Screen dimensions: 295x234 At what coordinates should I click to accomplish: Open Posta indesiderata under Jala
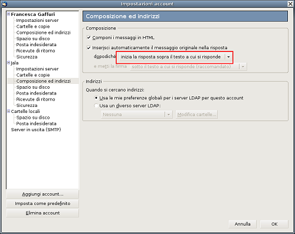(37, 93)
